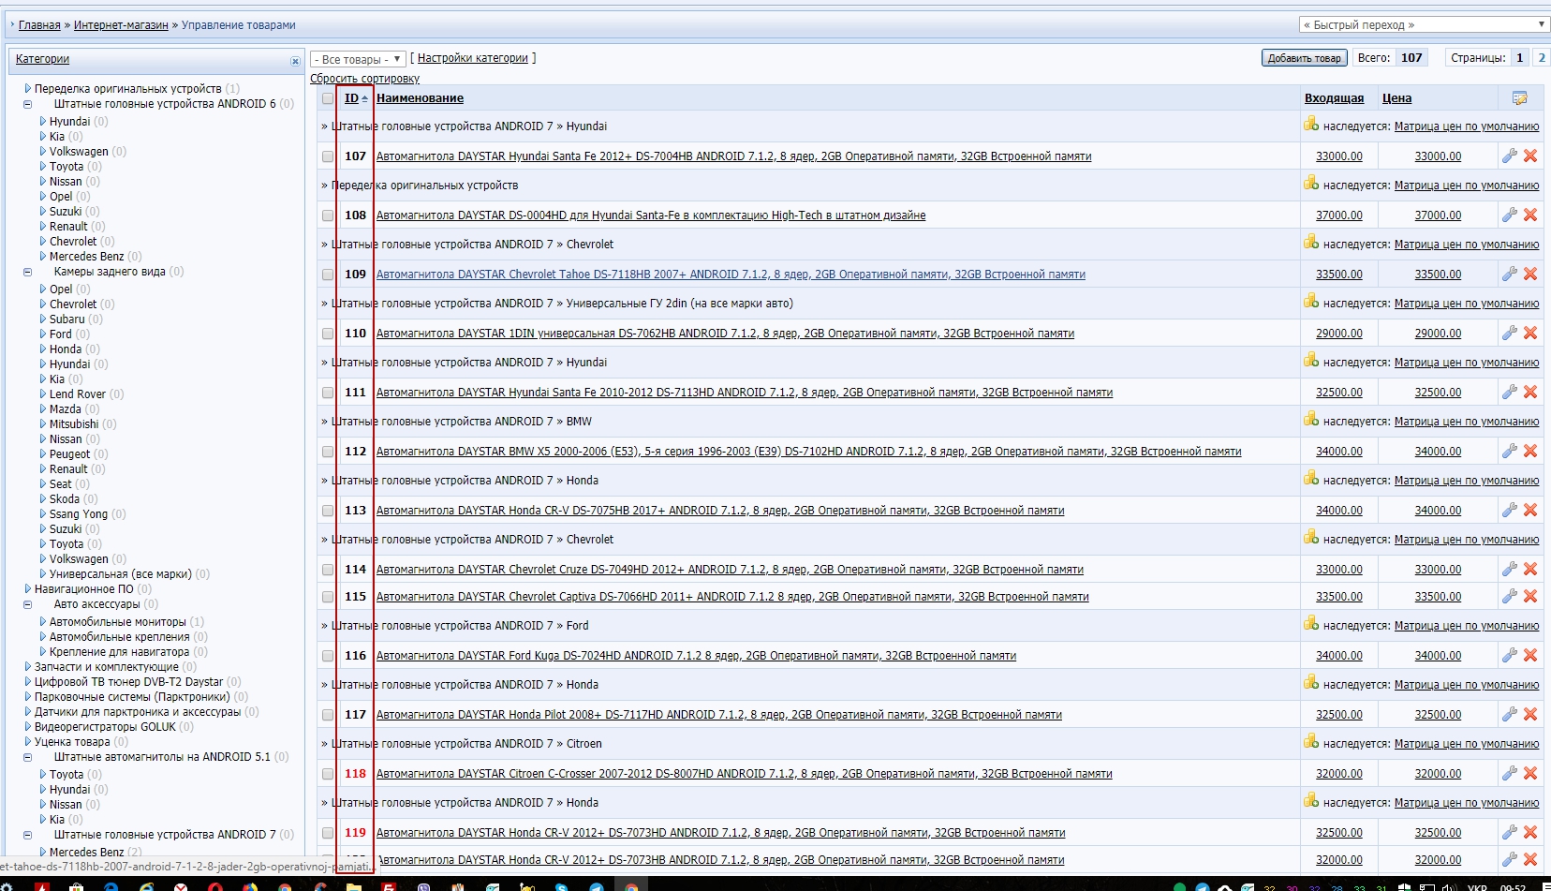Image resolution: width=1551 pixels, height=891 pixels.
Task: Click the red X delete icon for product 116
Action: pos(1530,656)
